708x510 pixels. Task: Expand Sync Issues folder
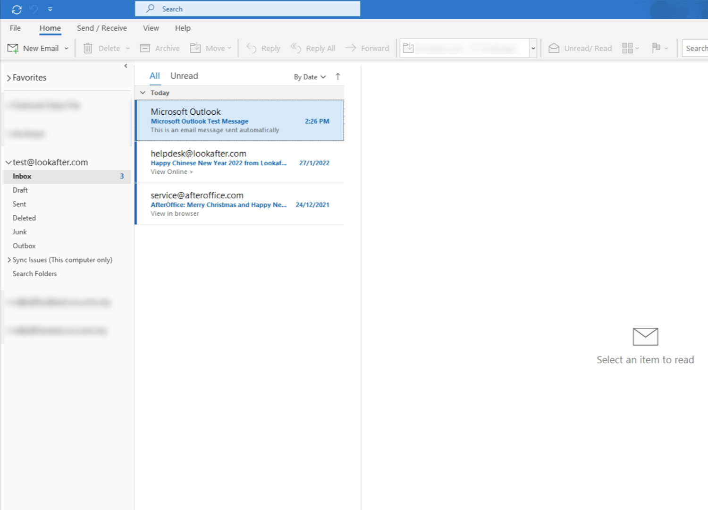pos(9,260)
